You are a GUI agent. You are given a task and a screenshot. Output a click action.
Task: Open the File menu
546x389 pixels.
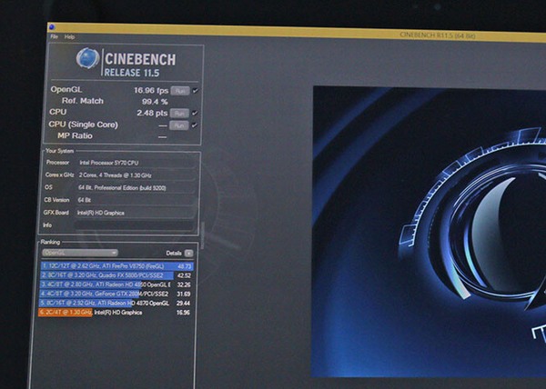(54, 37)
